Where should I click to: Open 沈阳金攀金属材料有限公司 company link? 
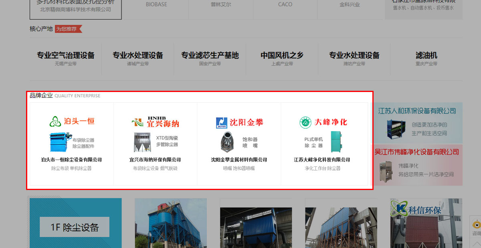pyautogui.click(x=239, y=160)
